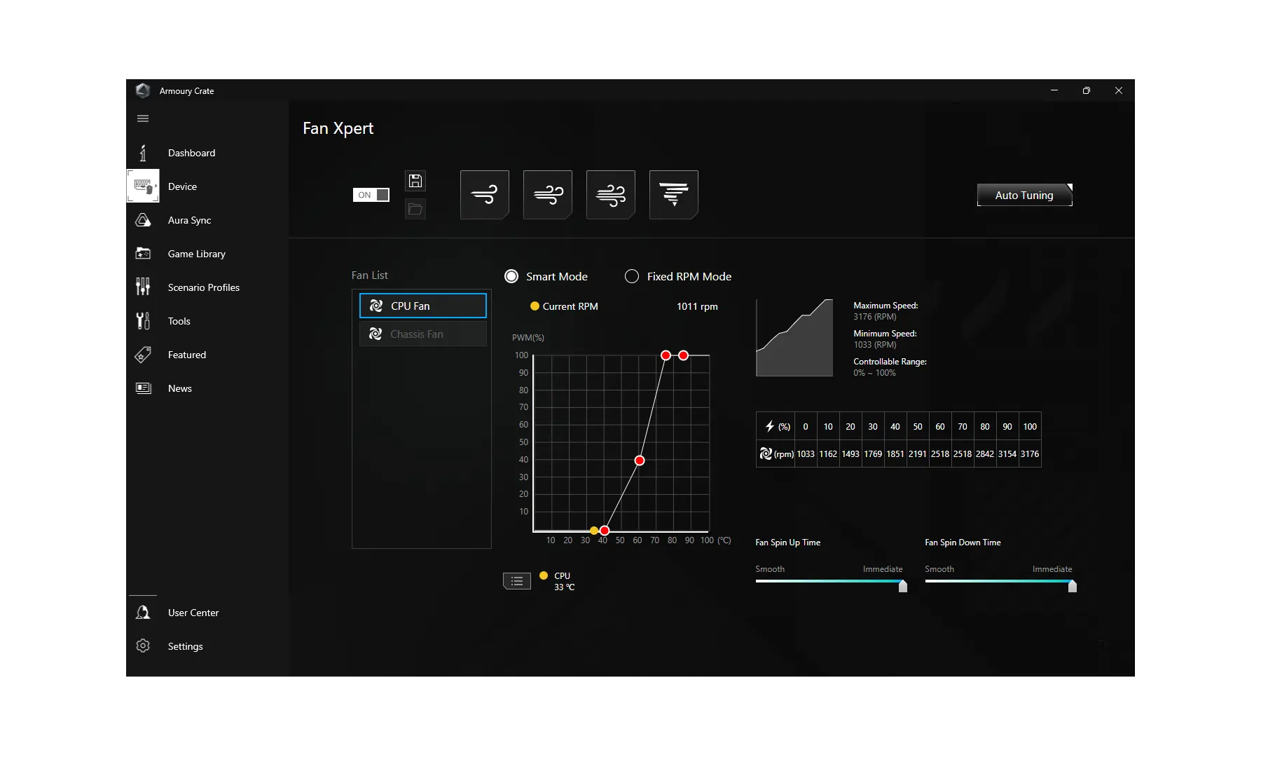Open Aura Sync from the sidebar
The image size is (1261, 757).
tap(189, 220)
